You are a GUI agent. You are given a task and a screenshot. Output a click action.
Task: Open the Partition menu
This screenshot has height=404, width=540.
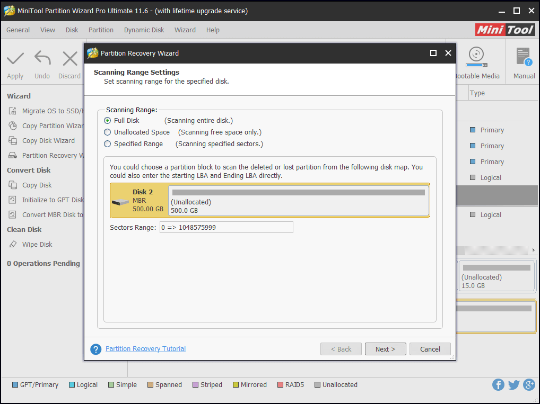[101, 30]
